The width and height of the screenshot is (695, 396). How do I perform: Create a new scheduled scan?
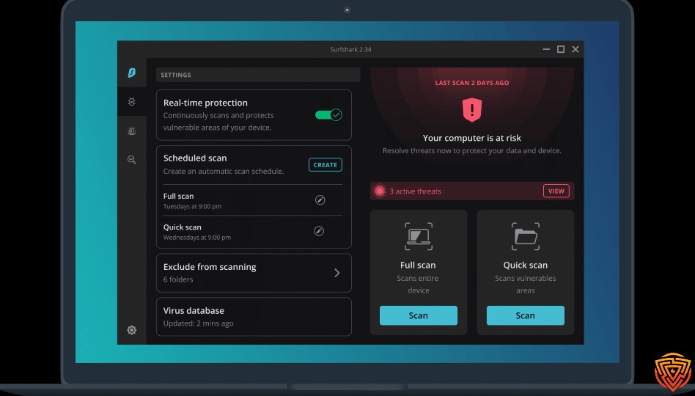pos(325,165)
